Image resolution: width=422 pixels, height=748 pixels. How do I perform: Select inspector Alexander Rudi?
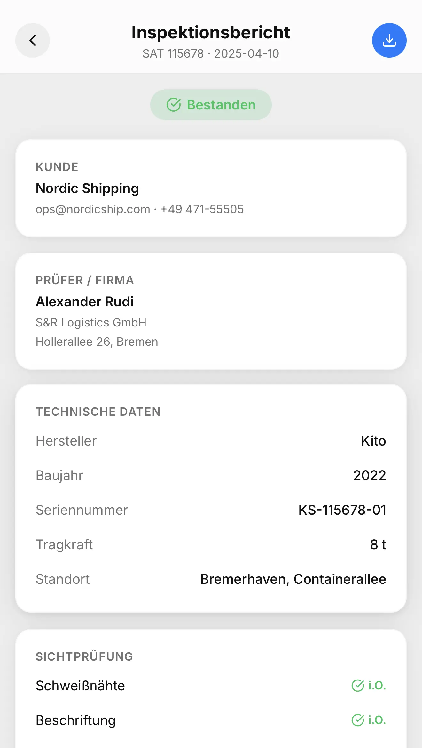tap(85, 302)
